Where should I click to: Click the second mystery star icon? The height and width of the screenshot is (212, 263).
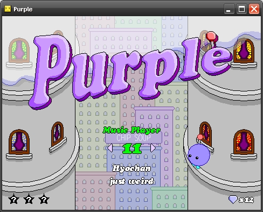click(x=29, y=199)
